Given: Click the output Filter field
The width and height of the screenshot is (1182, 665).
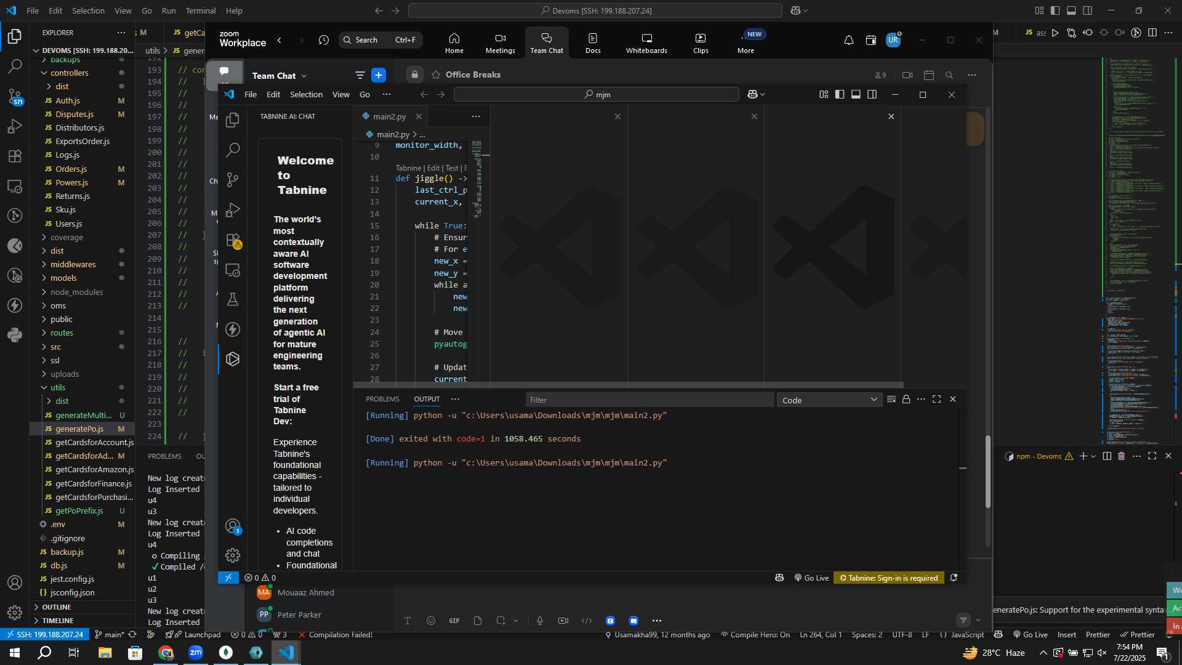Looking at the screenshot, I should pos(649,400).
